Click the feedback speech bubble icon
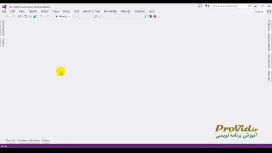This screenshot has width=272, height=153. click(x=200, y=6)
